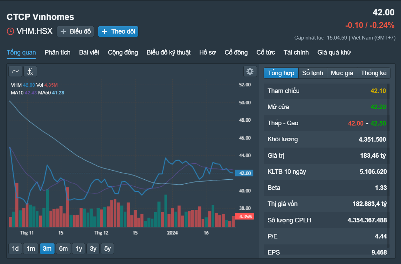Go to Cộng đồng tab
This screenshot has width=401, height=264.
pos(123,52)
